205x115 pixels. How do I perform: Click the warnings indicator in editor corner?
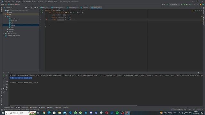coord(195,11)
